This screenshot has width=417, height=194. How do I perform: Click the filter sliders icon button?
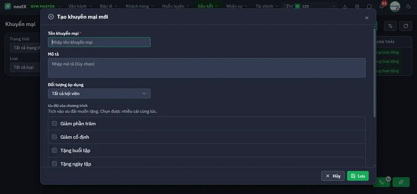click(390, 26)
